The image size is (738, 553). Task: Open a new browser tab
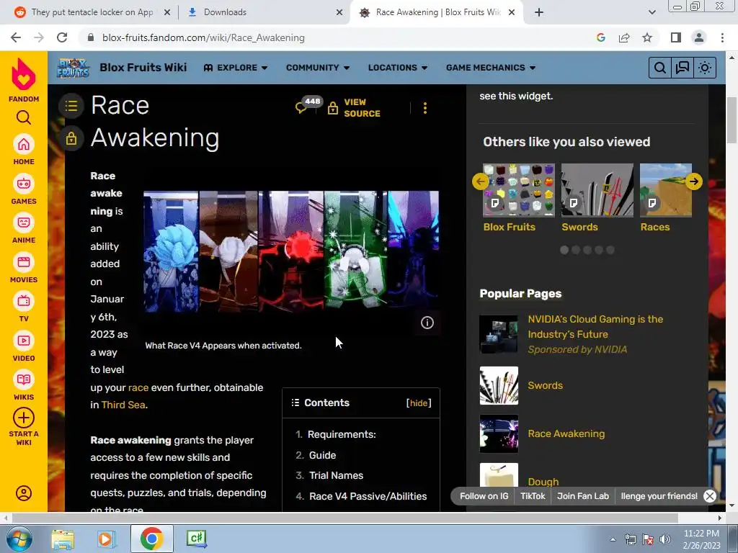pyautogui.click(x=539, y=12)
